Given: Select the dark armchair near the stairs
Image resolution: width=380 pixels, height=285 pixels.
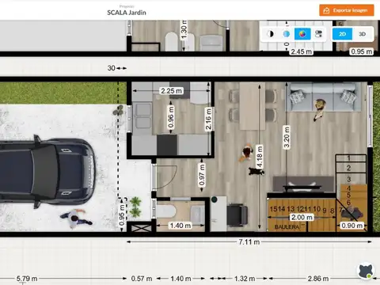Looking at the screenshot, I should pos(237,215).
